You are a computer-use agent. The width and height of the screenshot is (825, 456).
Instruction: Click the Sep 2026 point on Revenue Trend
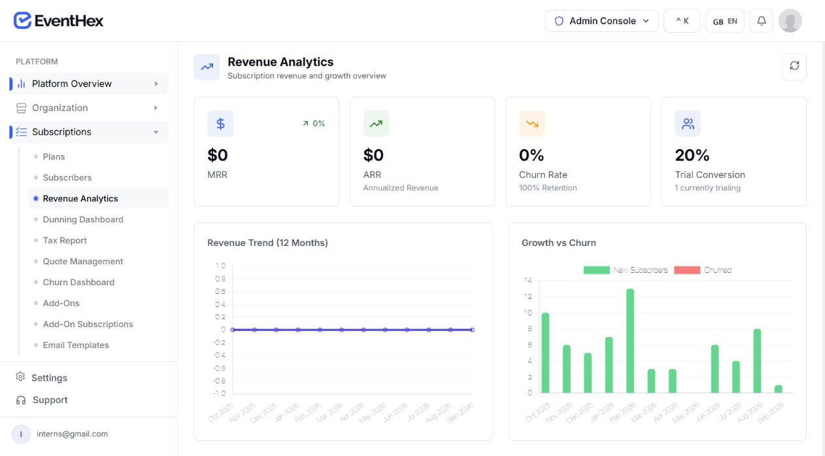472,330
